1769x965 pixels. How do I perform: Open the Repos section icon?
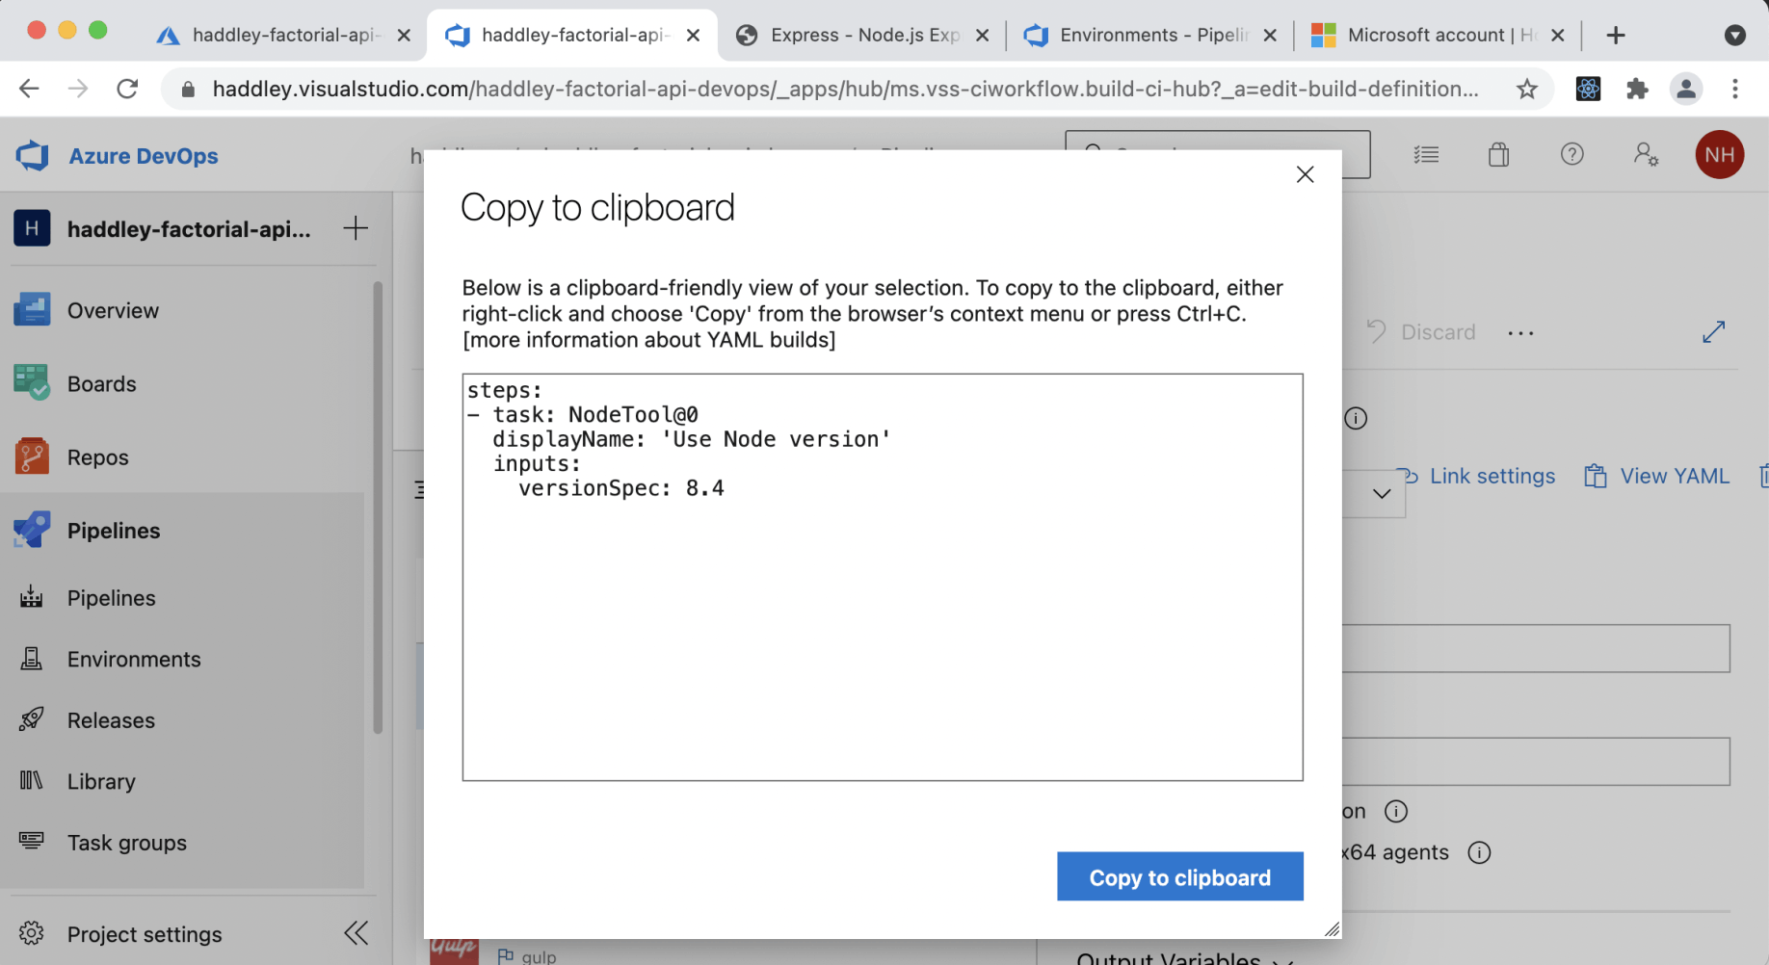point(32,456)
